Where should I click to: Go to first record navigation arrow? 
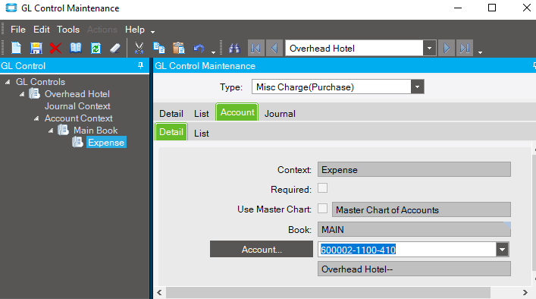(x=255, y=48)
